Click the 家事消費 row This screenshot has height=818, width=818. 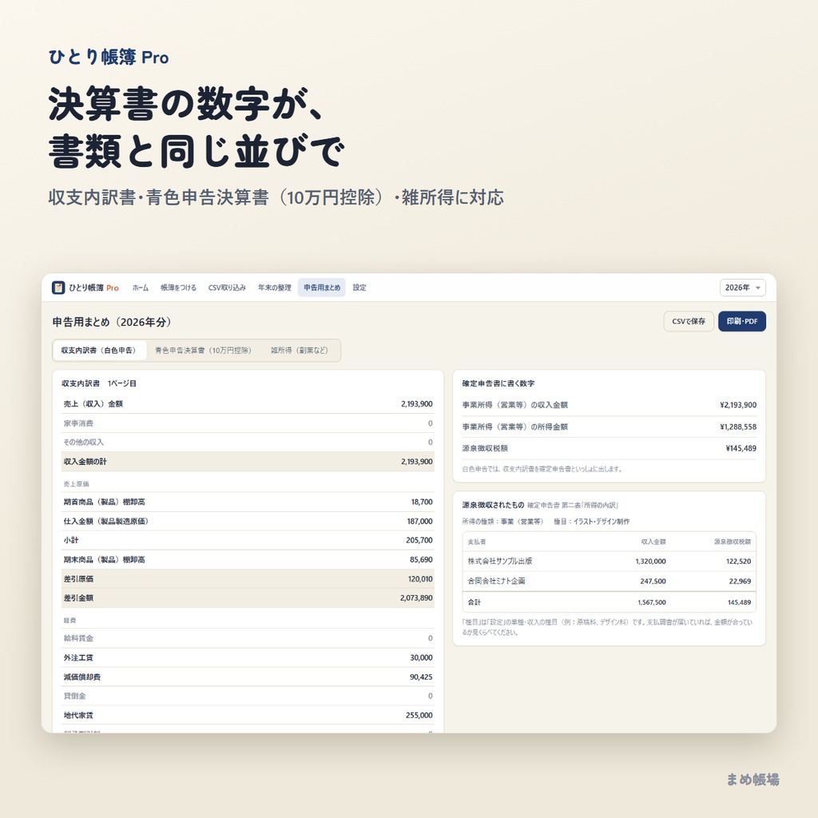tap(248, 423)
